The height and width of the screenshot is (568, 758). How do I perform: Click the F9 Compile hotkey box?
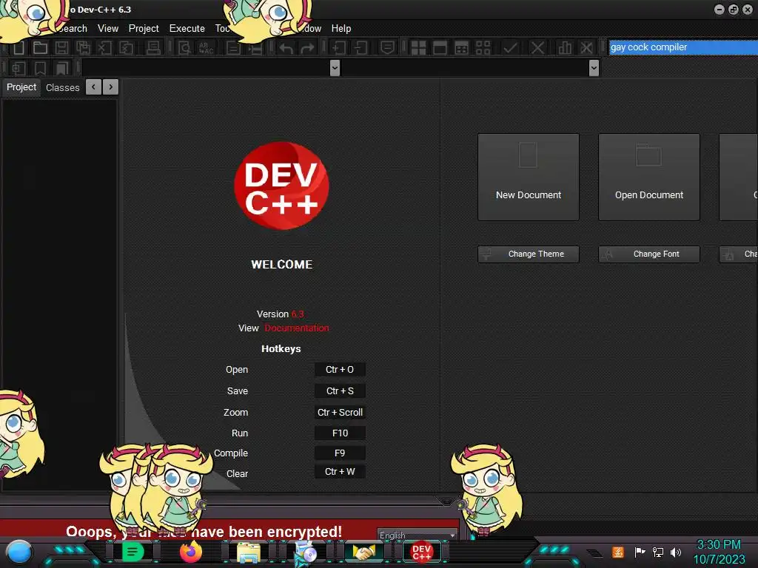click(x=340, y=453)
